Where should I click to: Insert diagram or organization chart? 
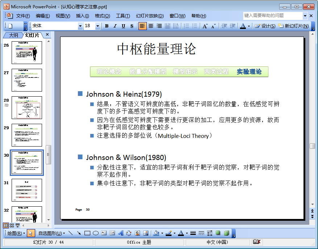(129, 233)
